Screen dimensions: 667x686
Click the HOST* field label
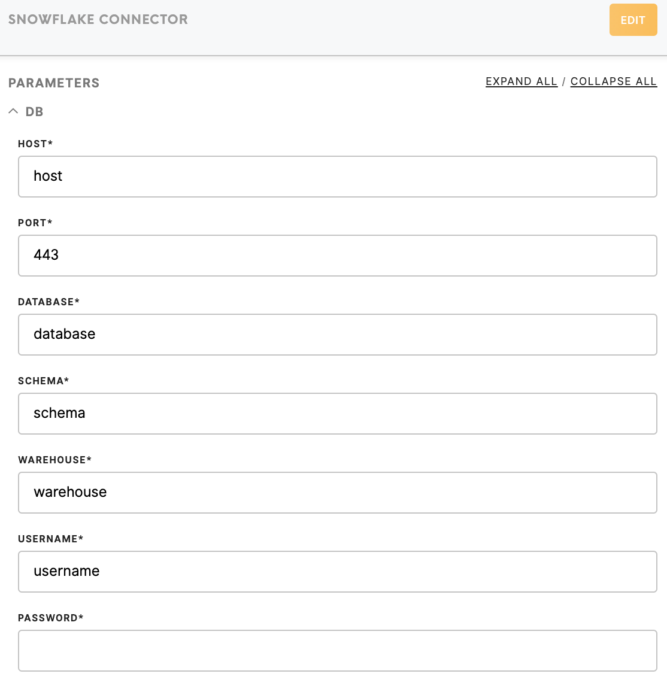(x=35, y=144)
